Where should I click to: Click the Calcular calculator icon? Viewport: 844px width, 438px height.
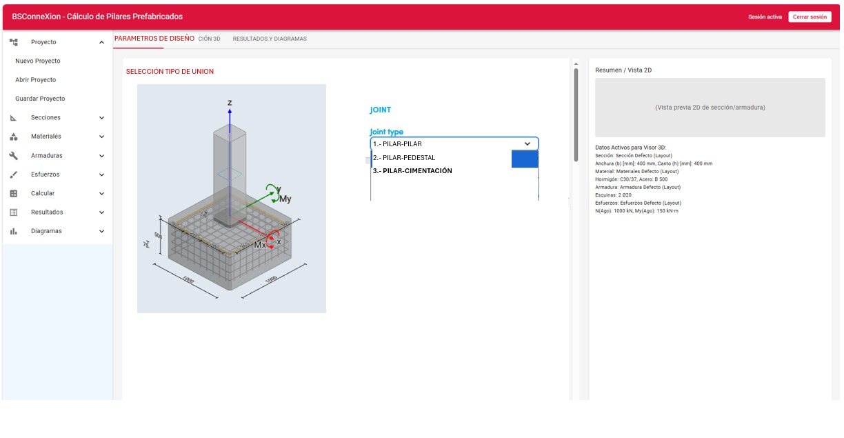tap(13, 194)
